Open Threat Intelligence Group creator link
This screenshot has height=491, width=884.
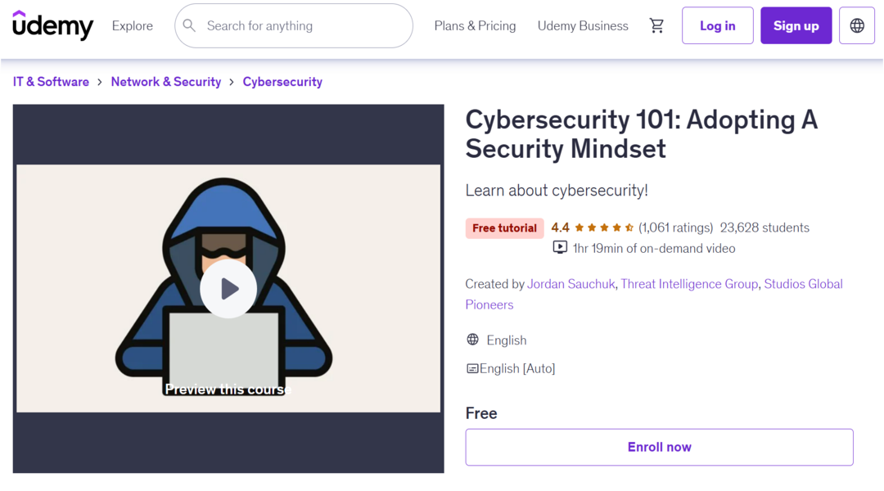point(689,284)
